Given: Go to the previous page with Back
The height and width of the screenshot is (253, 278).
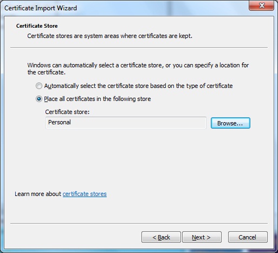Looking at the screenshot, I should pyautogui.click(x=161, y=237).
